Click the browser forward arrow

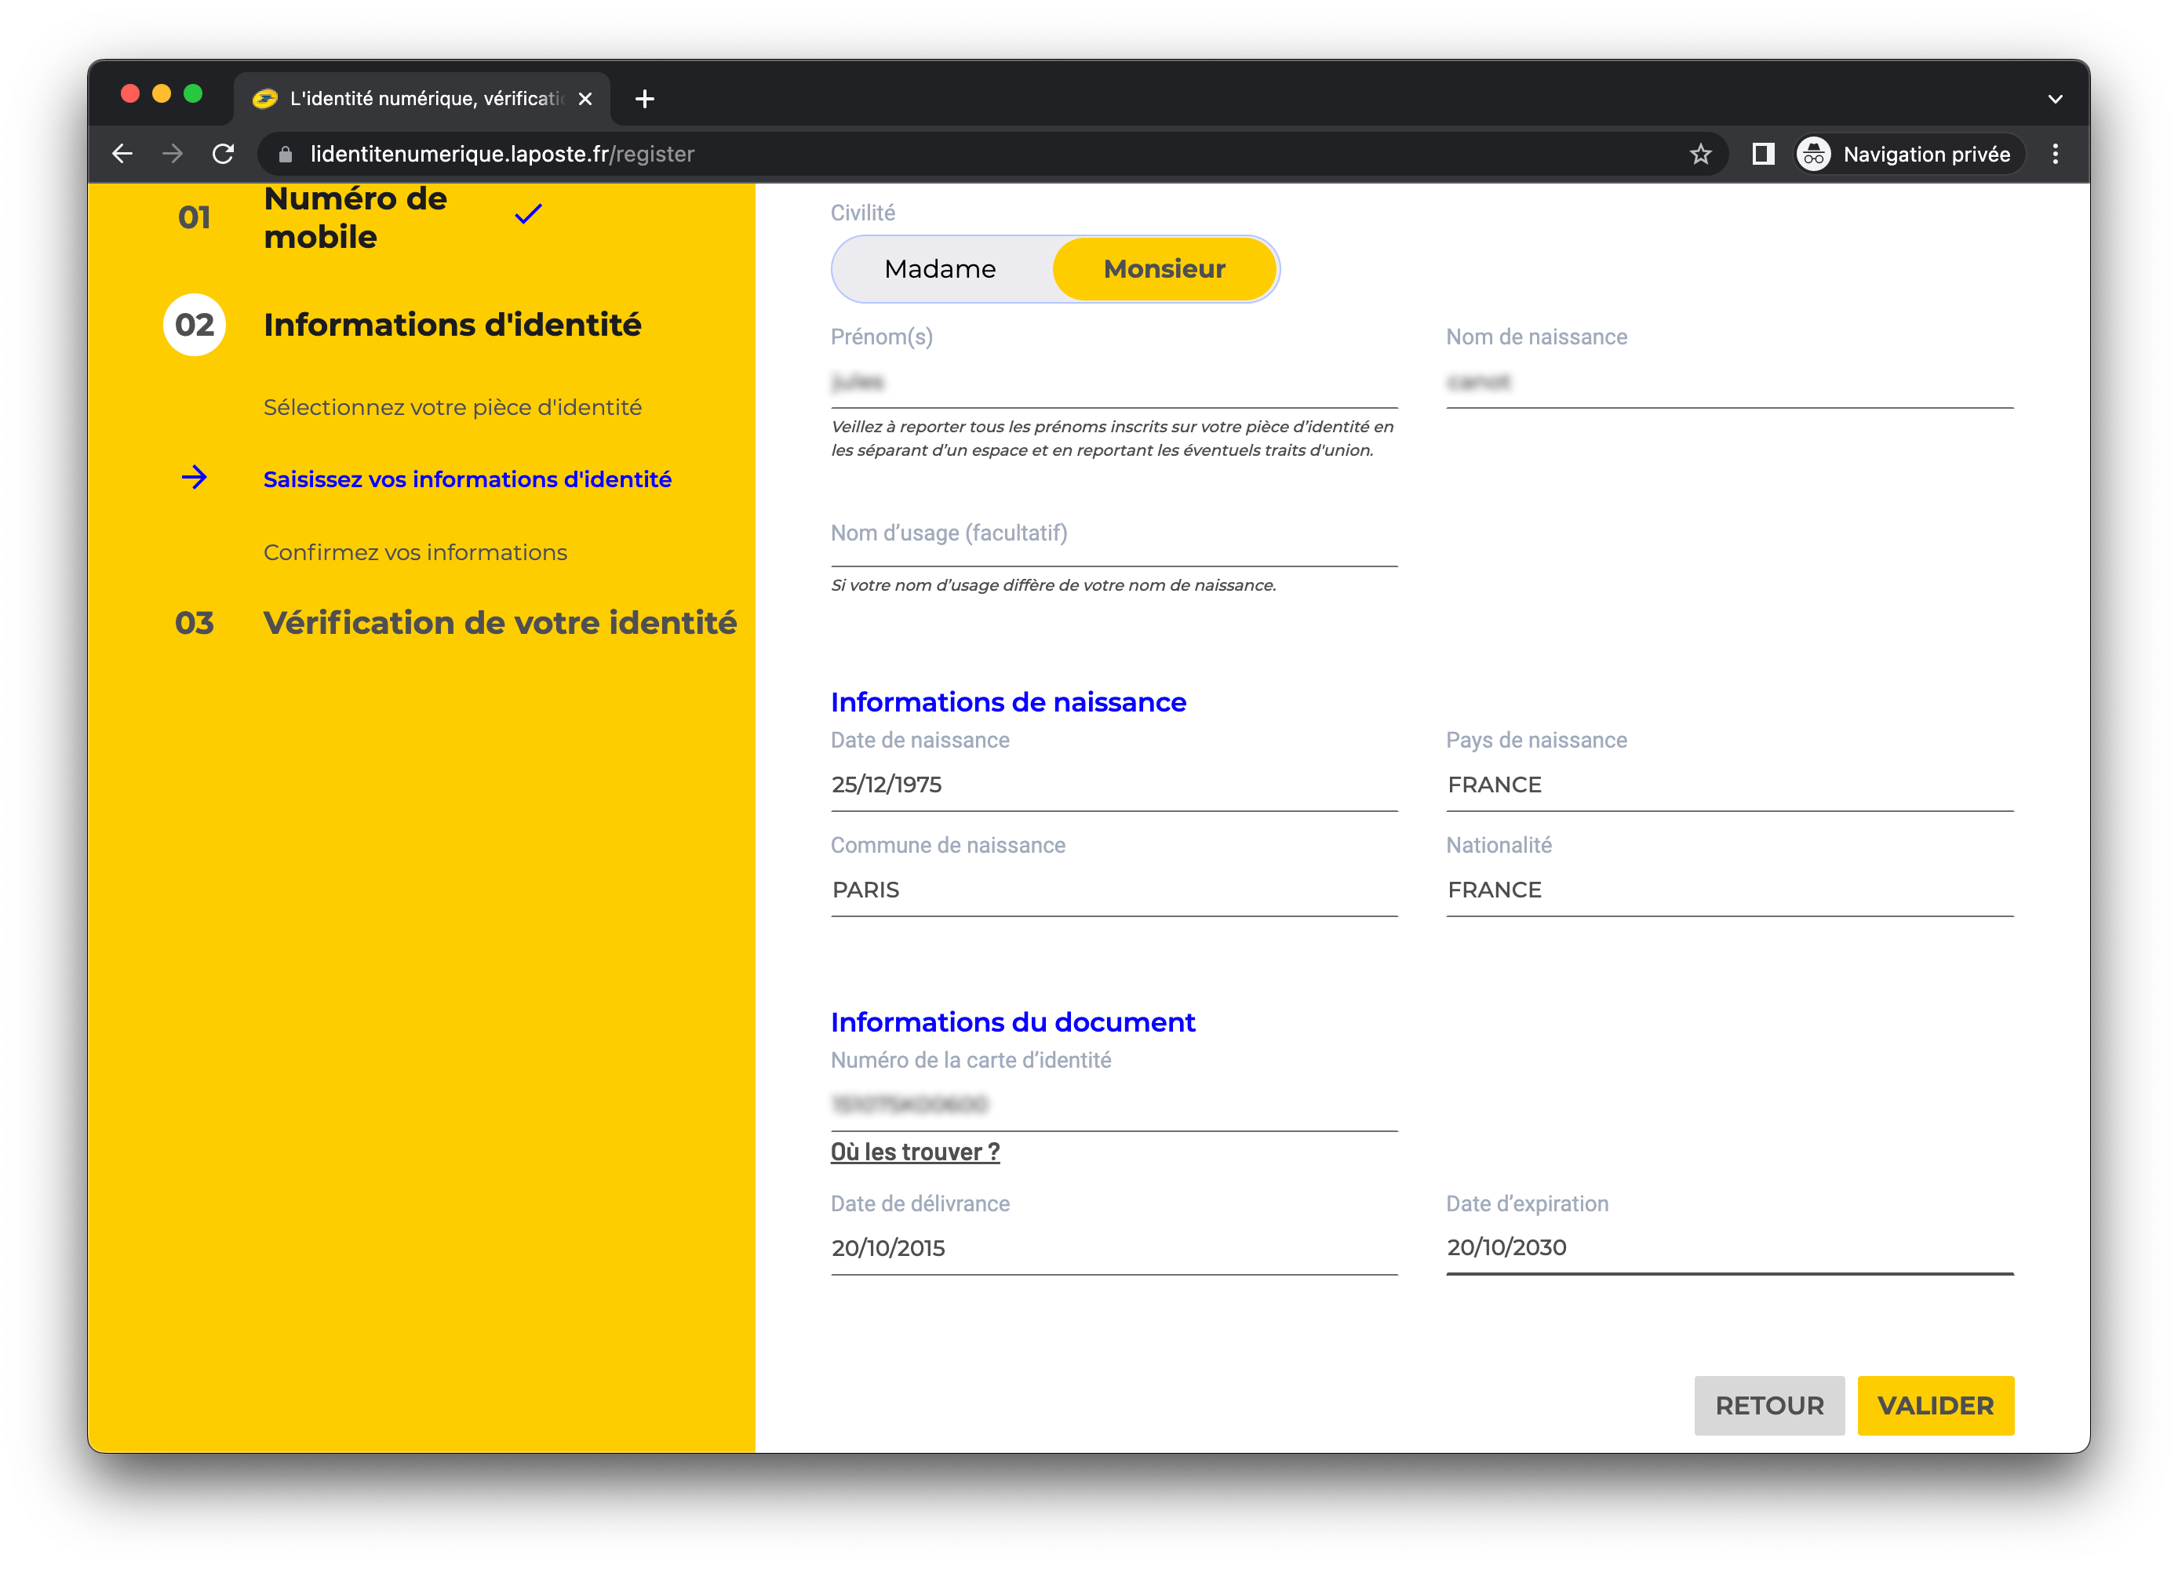(173, 154)
